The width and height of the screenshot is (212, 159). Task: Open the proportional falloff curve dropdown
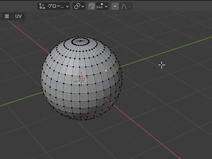126,6
